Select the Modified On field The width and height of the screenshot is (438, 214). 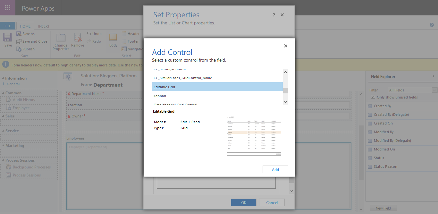tap(401, 149)
